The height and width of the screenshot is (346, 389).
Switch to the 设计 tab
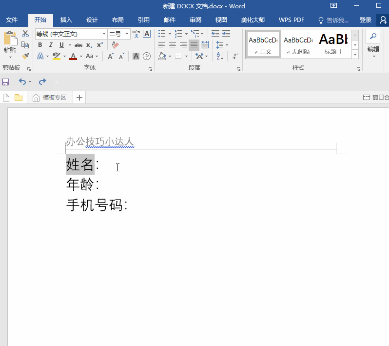tap(92, 20)
